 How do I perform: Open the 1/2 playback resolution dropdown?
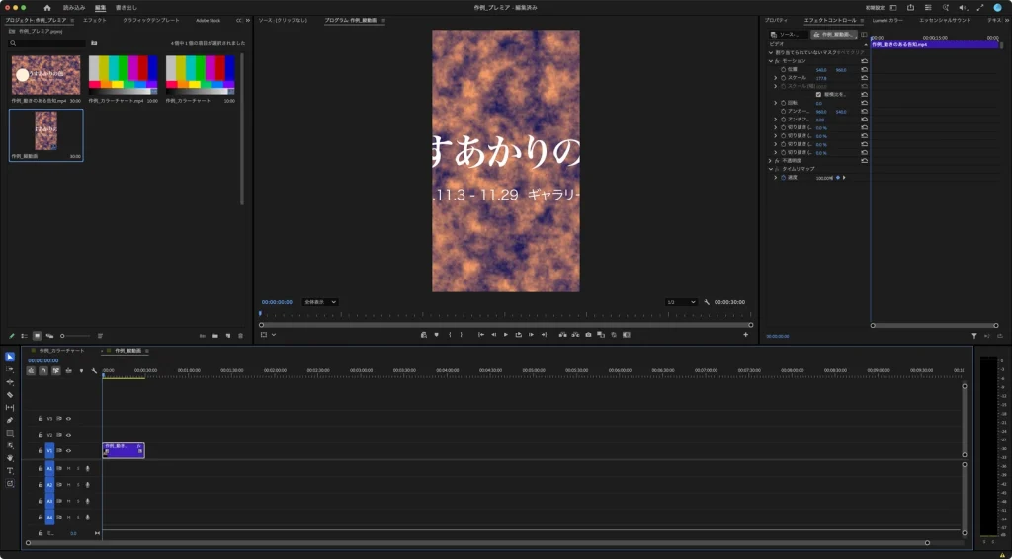[x=682, y=302]
